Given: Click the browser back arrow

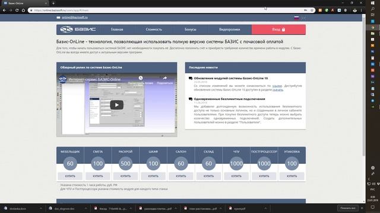Looking at the screenshot, I should coord(4,11).
